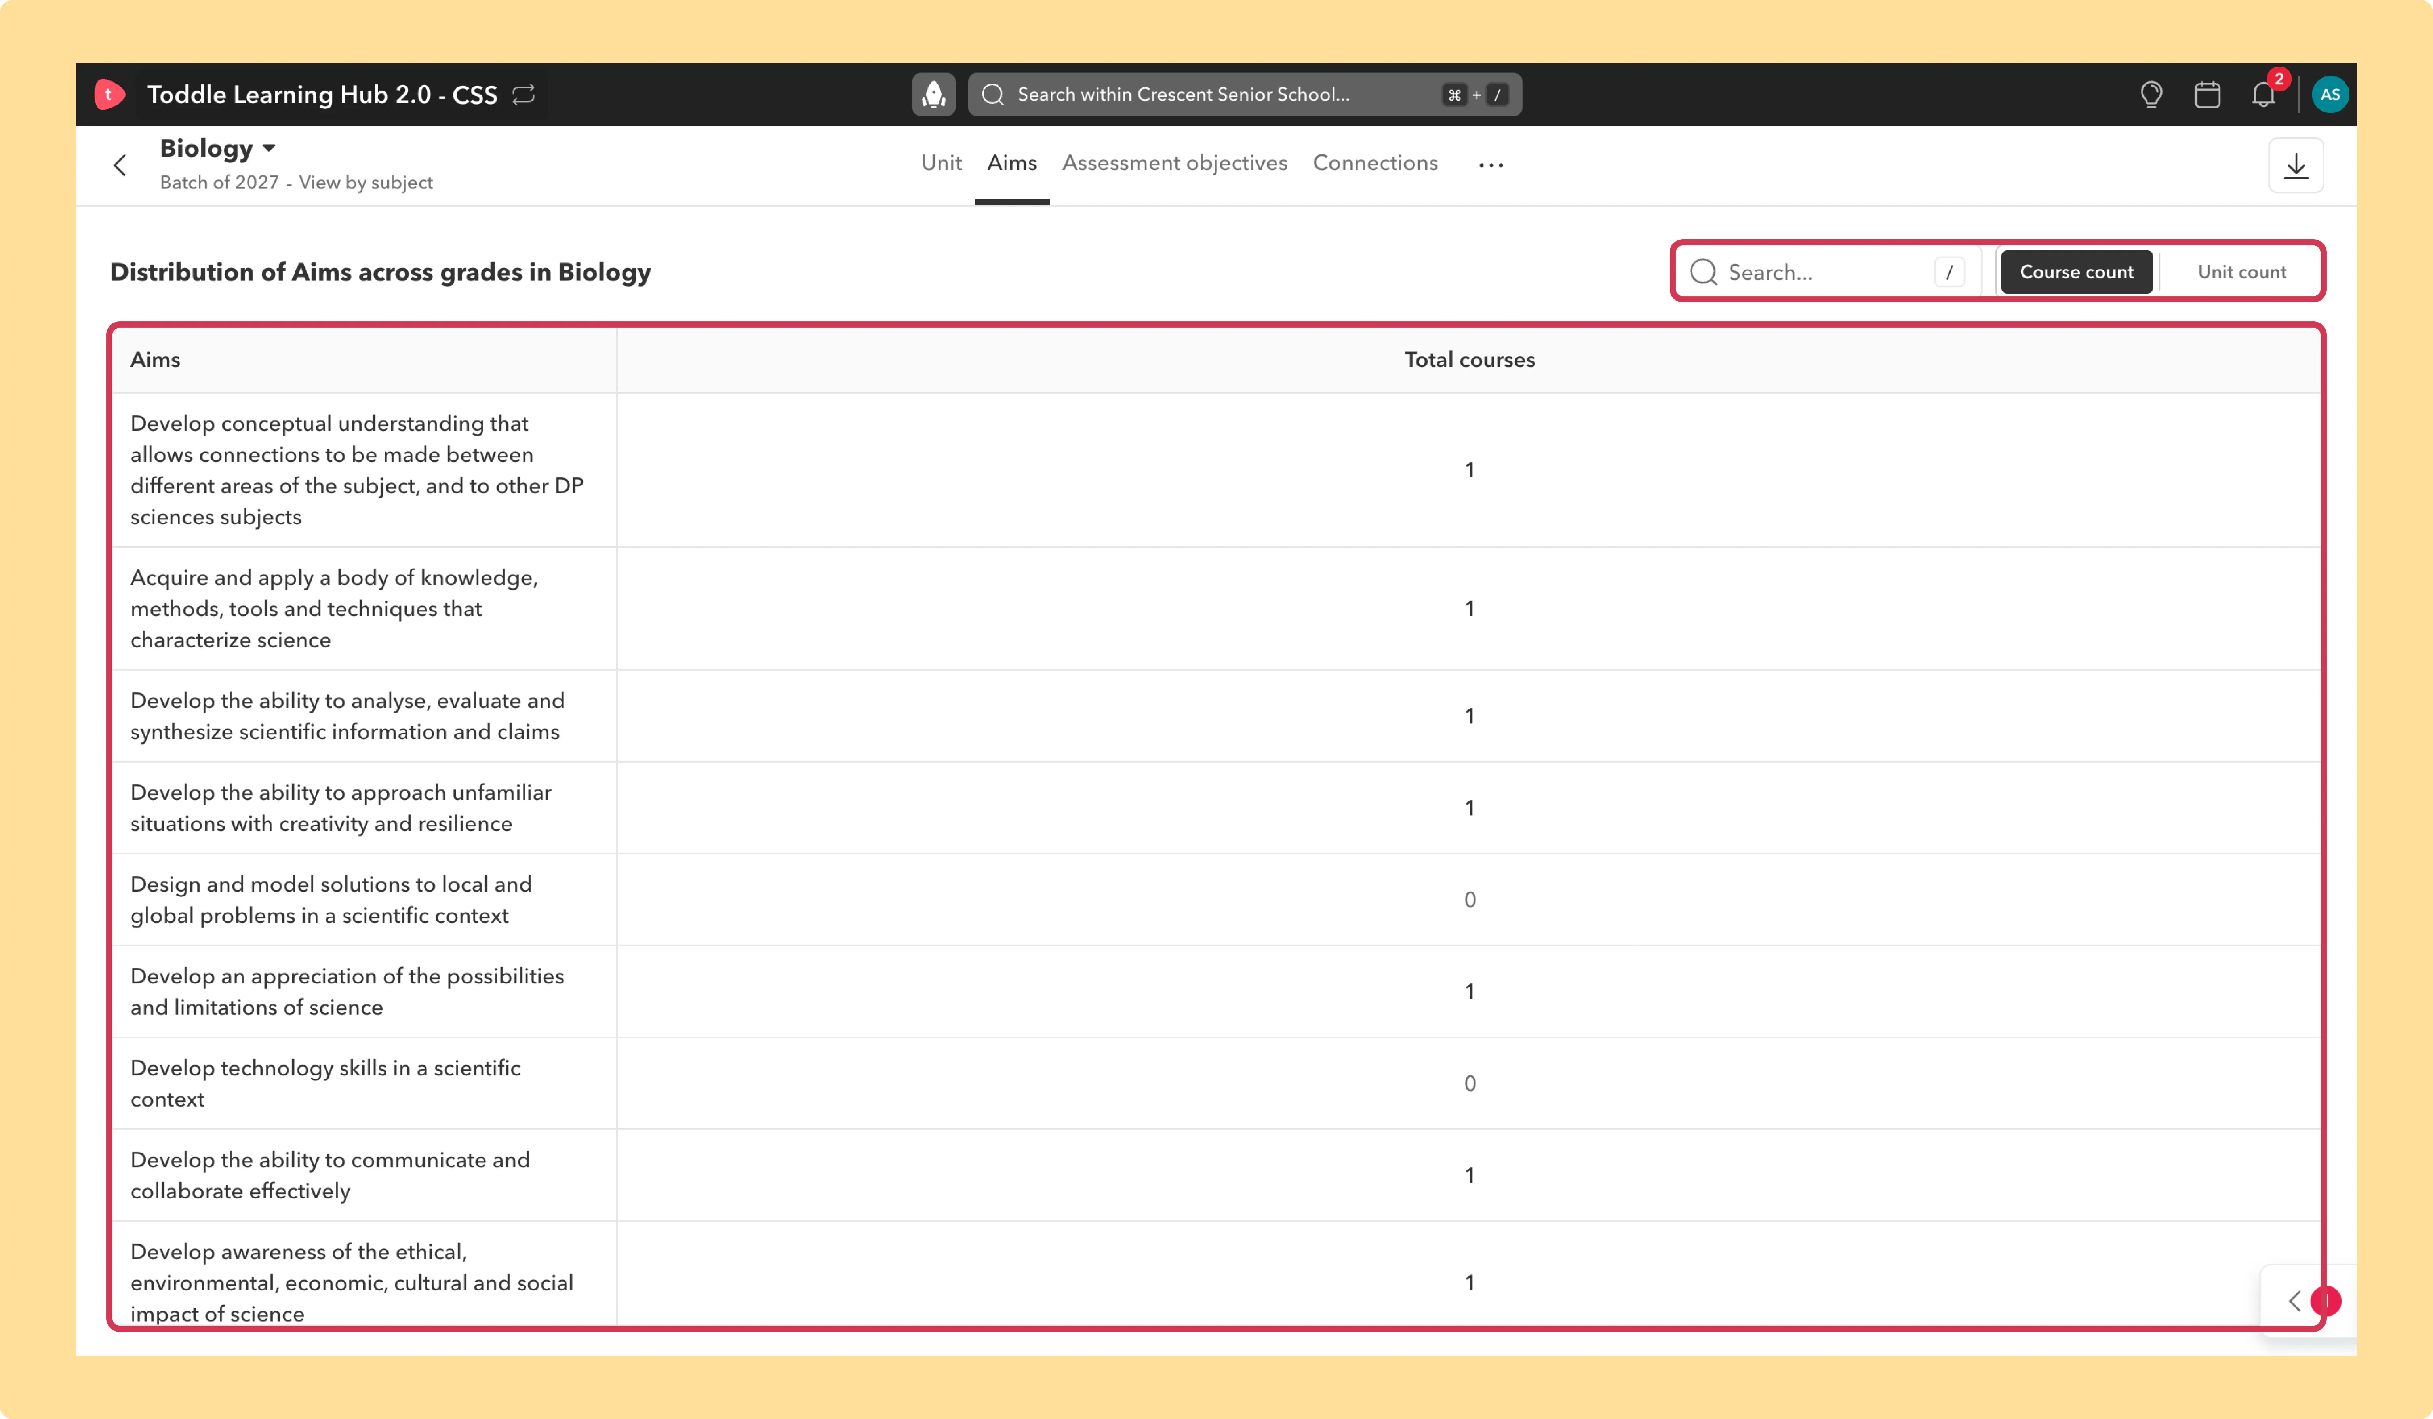Screen dimensions: 2433x1419
Task: Click the 'Toddle Learning Hub 2.0 - CSS' title
Action: [x=322, y=95]
